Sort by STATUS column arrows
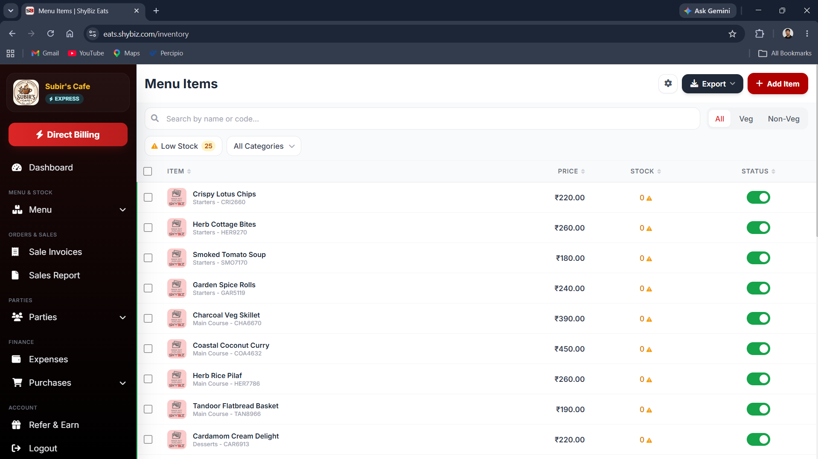Viewport: 818px width, 459px height. point(773,171)
